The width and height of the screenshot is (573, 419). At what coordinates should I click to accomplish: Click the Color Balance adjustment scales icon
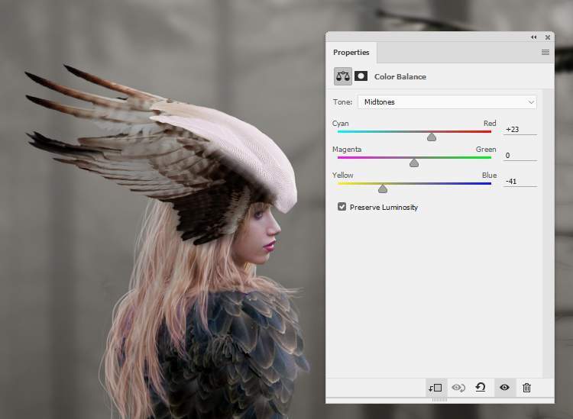click(343, 76)
